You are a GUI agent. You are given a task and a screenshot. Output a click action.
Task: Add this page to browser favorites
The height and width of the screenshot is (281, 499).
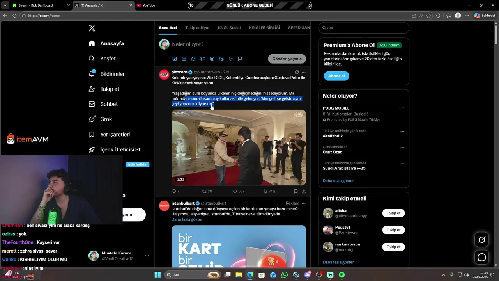[x=429, y=16]
